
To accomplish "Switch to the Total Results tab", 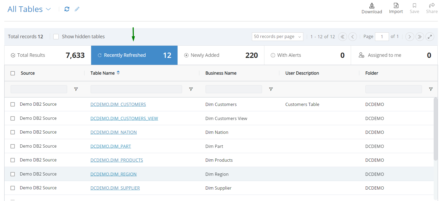I will [x=48, y=55].
